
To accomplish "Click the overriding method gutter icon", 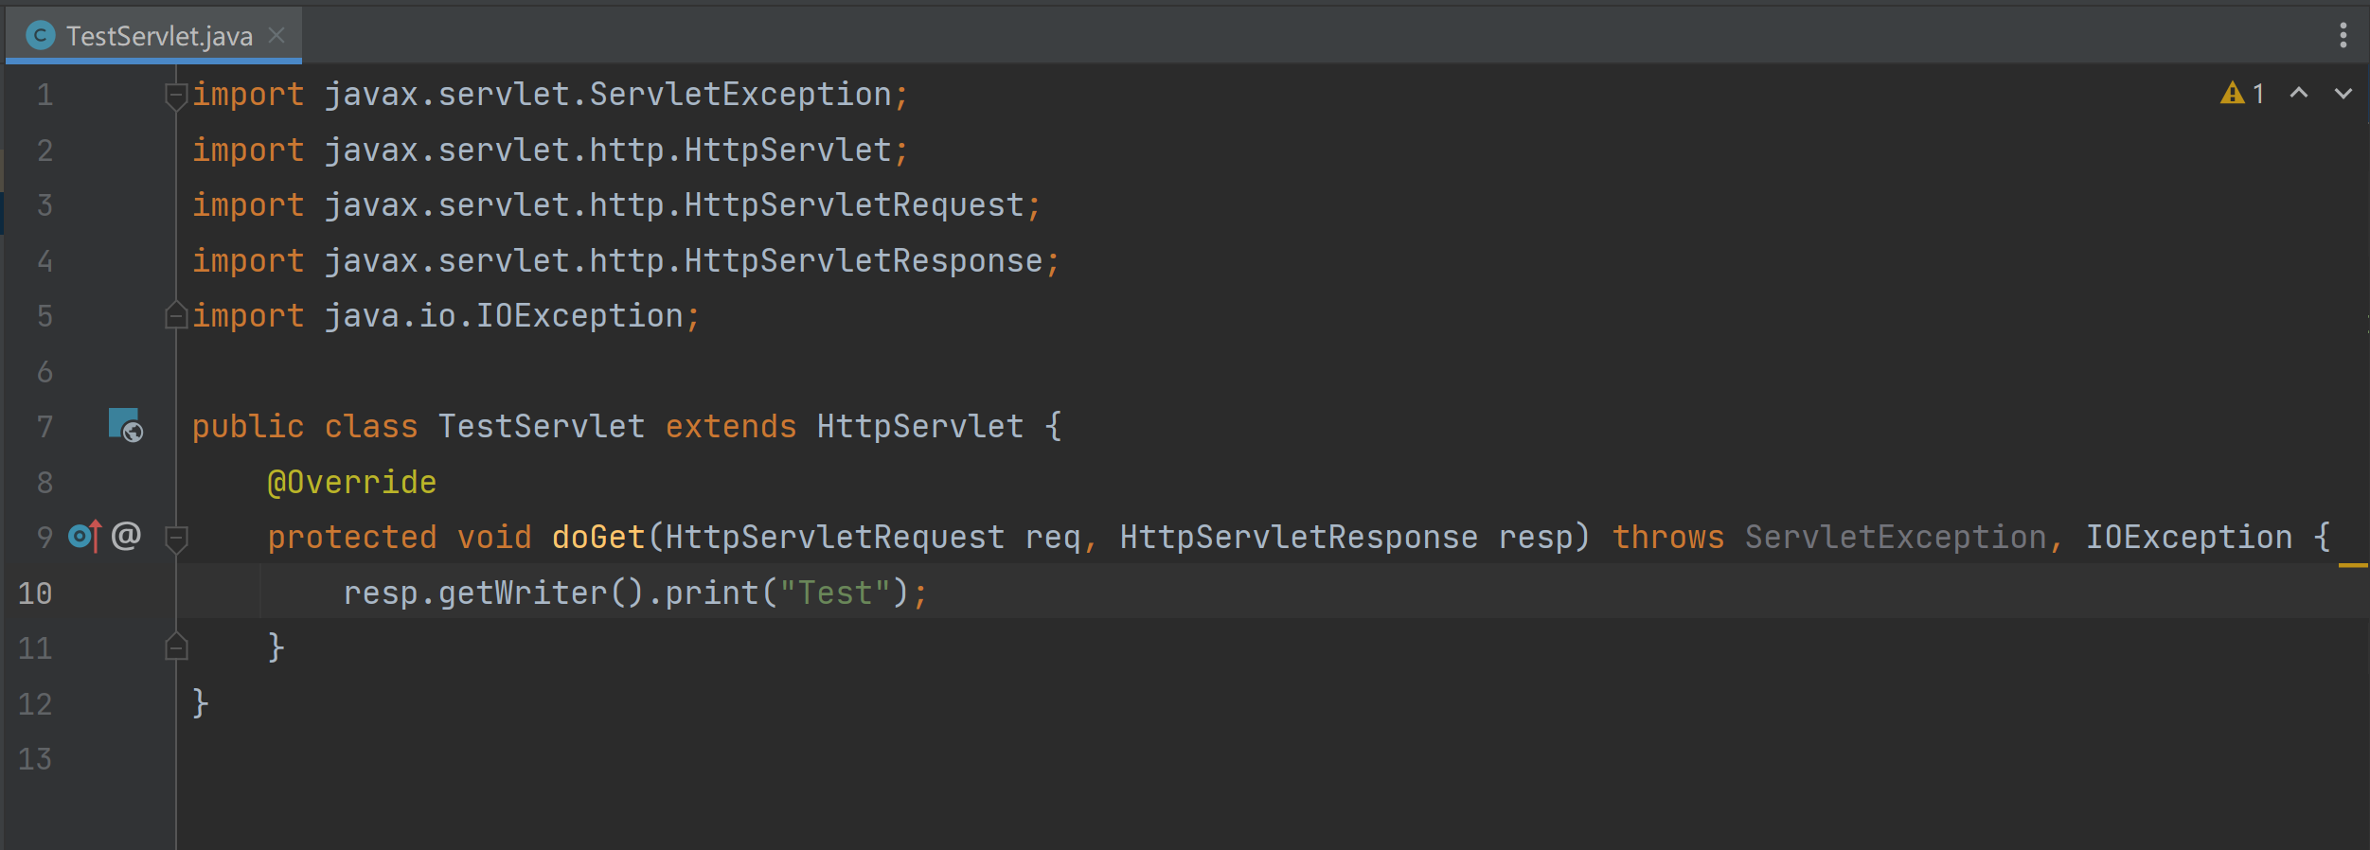I will click(85, 537).
